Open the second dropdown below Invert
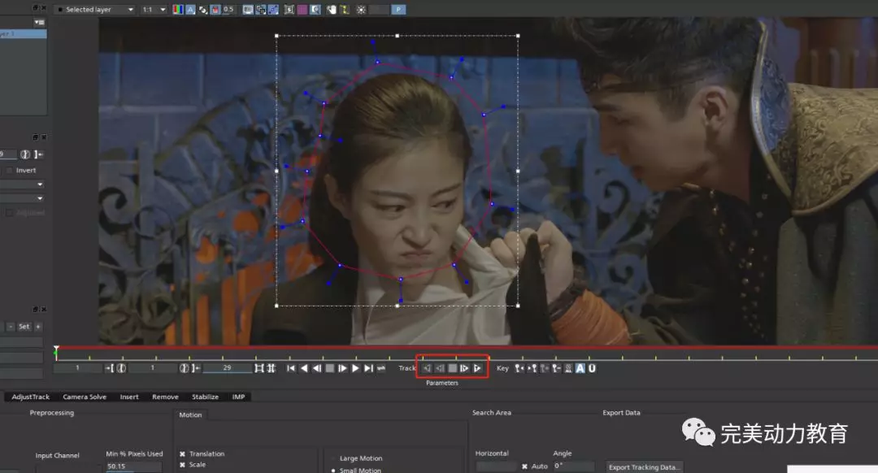The width and height of the screenshot is (878, 473). click(x=23, y=198)
